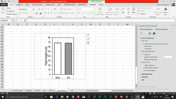Viewport: 176px width, 99px height.
Task: Click the Sil delete cells icon
Action: tap(128, 9)
